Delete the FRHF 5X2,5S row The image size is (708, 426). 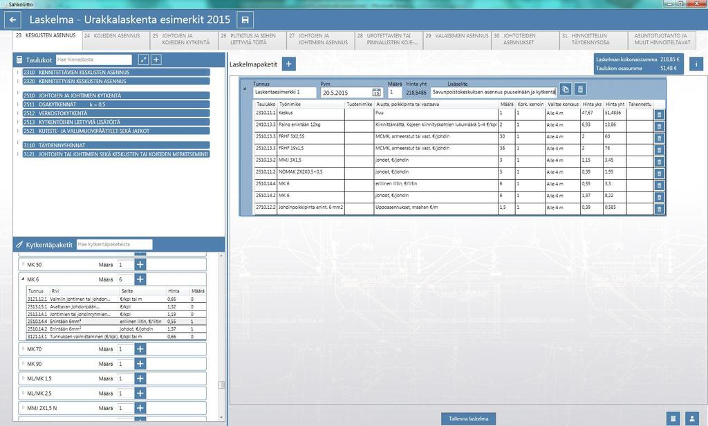(659, 138)
